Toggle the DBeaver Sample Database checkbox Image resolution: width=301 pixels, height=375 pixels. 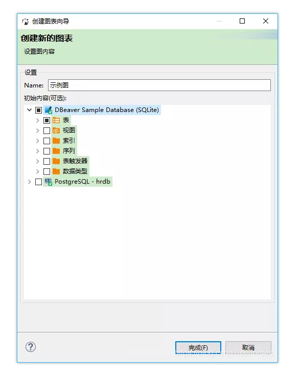pos(38,110)
